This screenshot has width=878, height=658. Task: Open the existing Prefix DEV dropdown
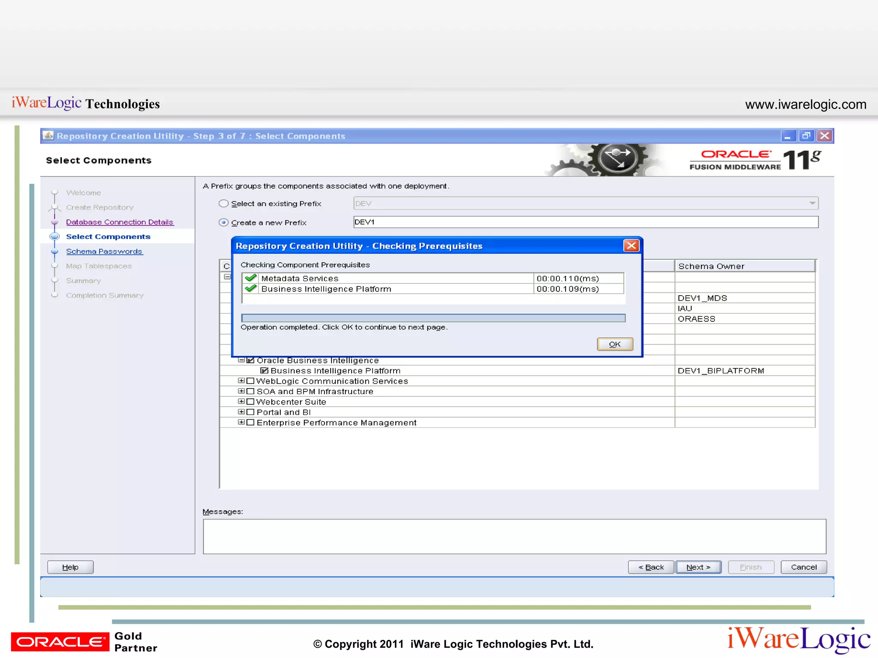(x=812, y=203)
